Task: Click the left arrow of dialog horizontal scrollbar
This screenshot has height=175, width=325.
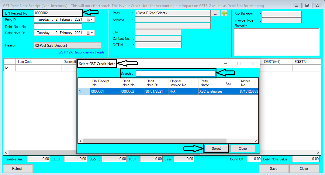Action: [x=80, y=141]
